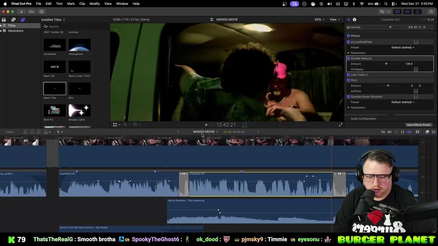Show the Effects browser icon
Viewport: 438px width, 246px height.
coord(427,132)
